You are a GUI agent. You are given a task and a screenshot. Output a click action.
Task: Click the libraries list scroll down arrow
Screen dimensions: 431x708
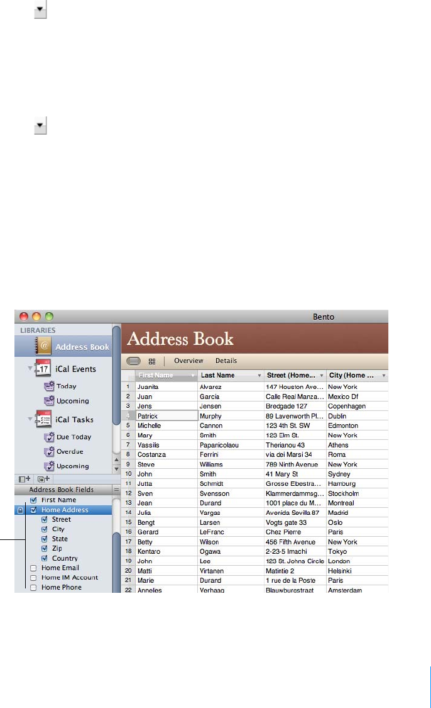[116, 469]
